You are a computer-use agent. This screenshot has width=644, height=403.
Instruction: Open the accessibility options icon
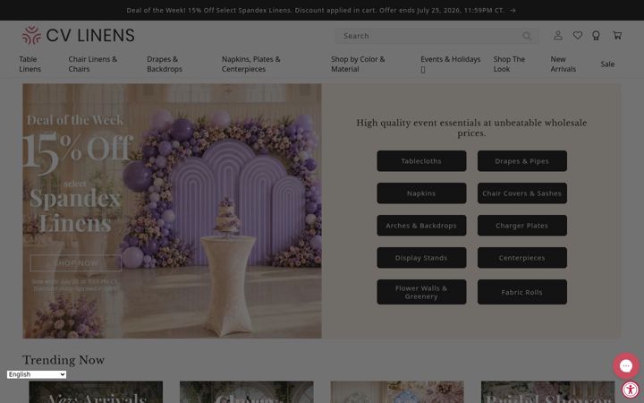click(x=631, y=389)
